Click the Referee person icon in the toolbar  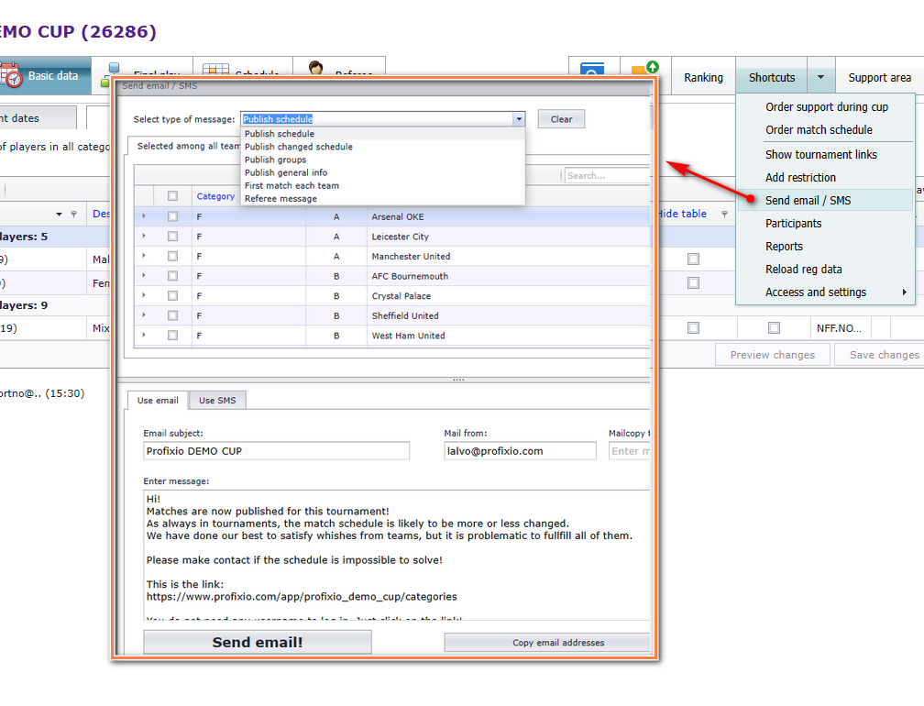(x=316, y=69)
